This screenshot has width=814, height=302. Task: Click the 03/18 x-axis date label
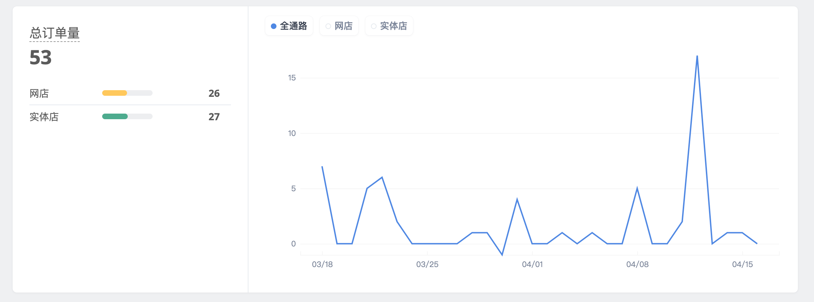pyautogui.click(x=322, y=264)
